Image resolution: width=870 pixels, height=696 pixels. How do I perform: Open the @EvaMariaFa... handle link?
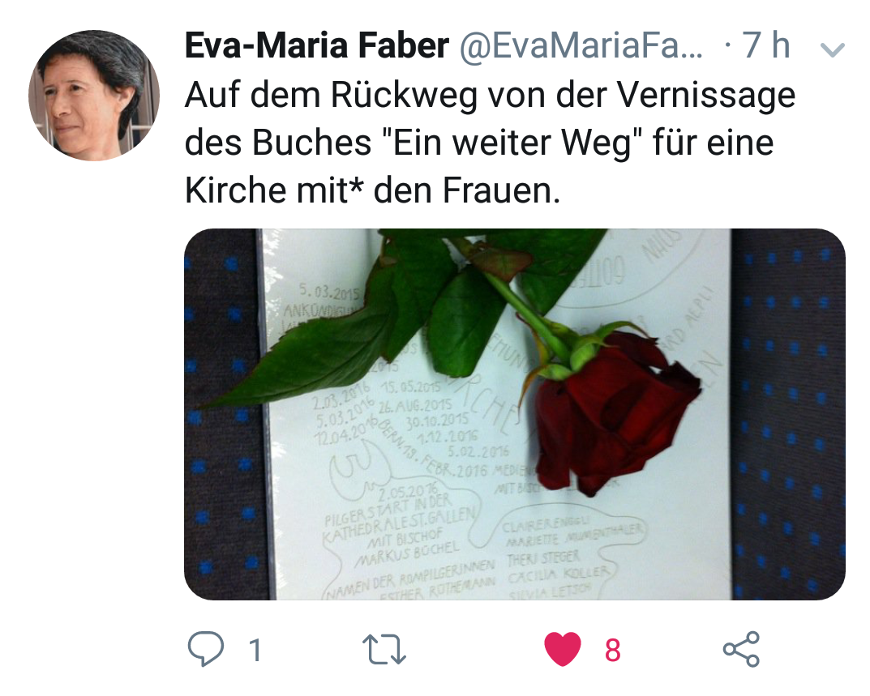(x=581, y=45)
